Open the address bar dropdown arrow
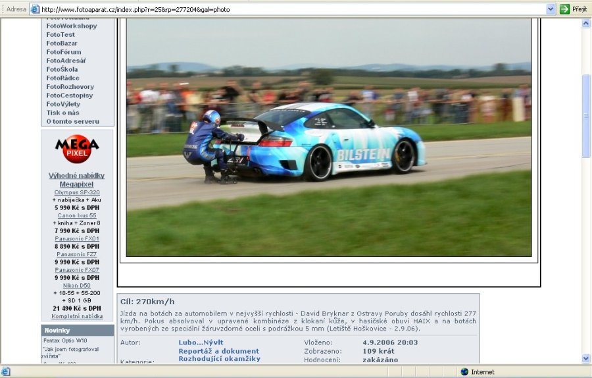 (x=551, y=9)
